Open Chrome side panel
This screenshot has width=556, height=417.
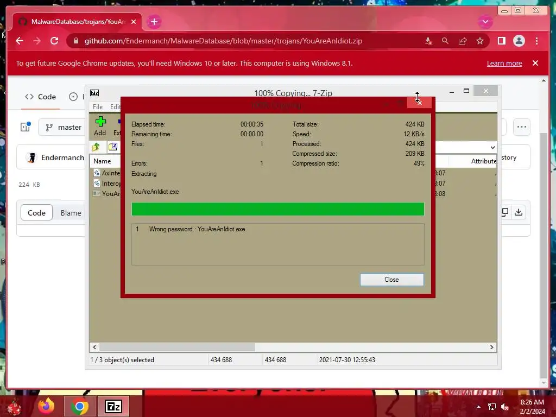[501, 41]
